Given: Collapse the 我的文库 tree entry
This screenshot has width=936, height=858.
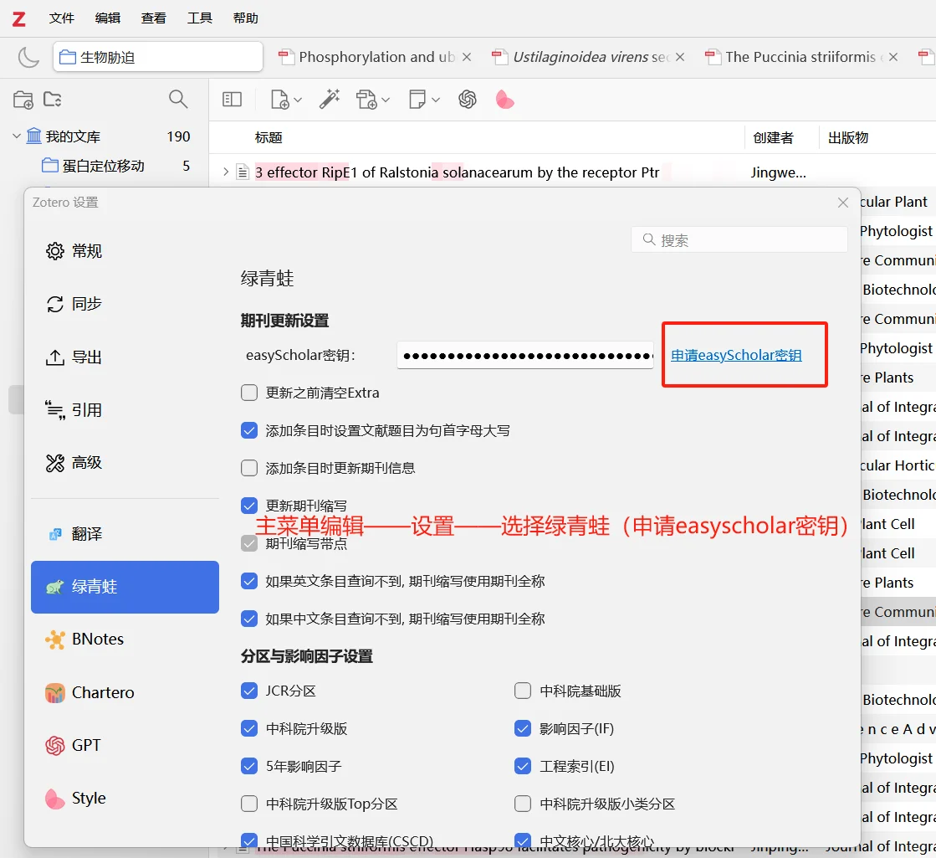Looking at the screenshot, I should coord(15,135).
